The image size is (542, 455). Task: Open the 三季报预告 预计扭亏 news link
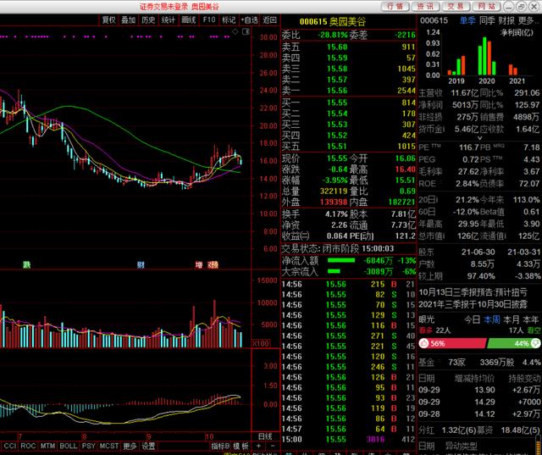[x=473, y=292]
